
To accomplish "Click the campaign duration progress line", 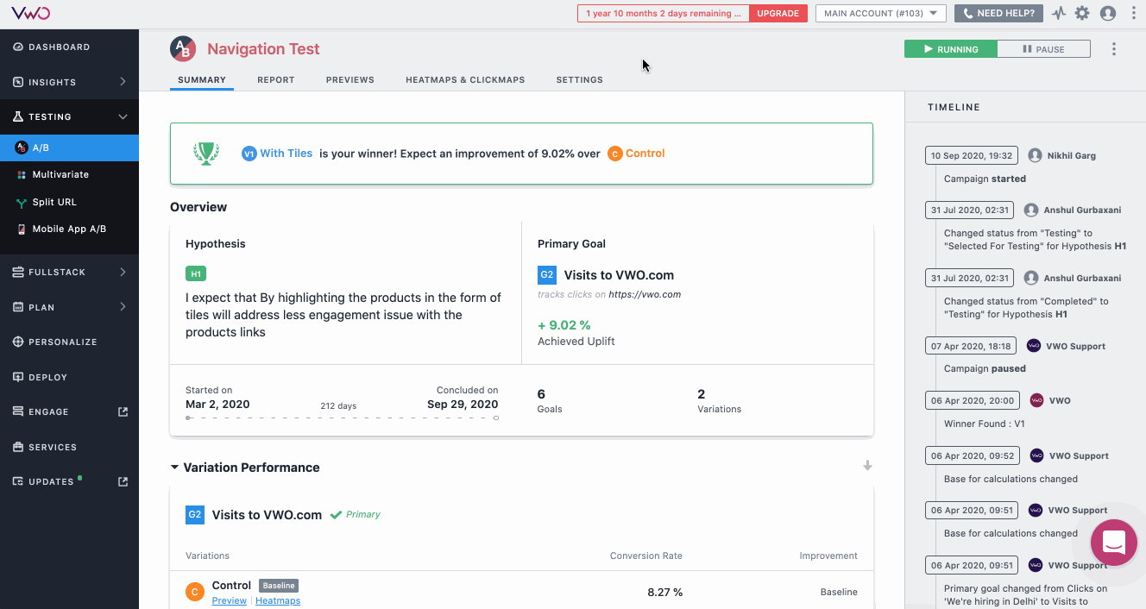I will tap(342, 418).
